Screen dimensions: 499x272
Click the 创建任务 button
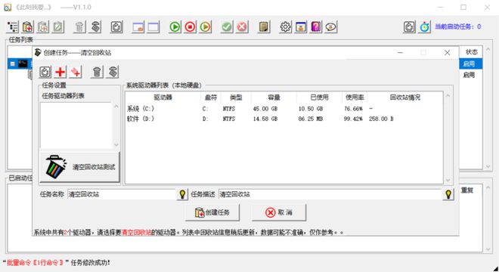pos(212,212)
